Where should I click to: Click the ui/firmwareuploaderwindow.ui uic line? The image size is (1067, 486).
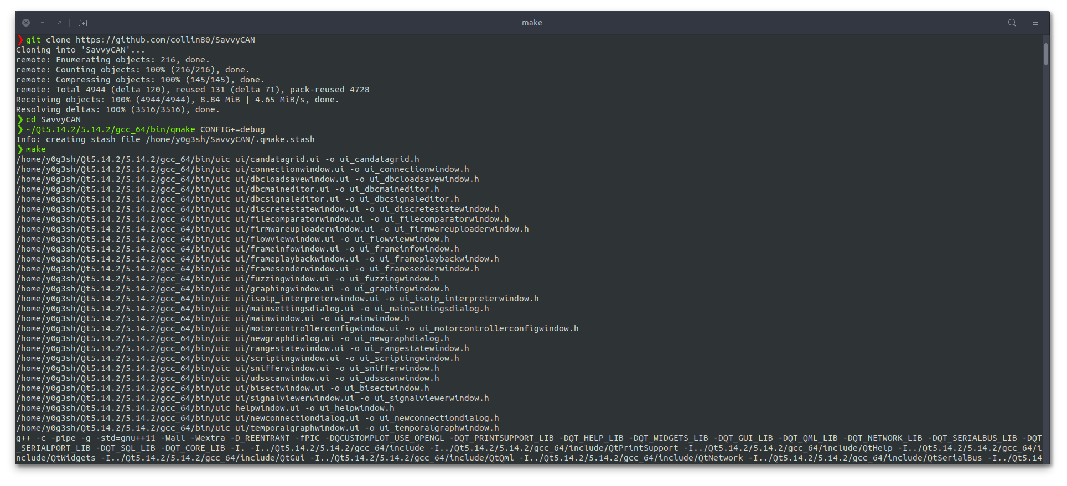pyautogui.click(x=272, y=229)
